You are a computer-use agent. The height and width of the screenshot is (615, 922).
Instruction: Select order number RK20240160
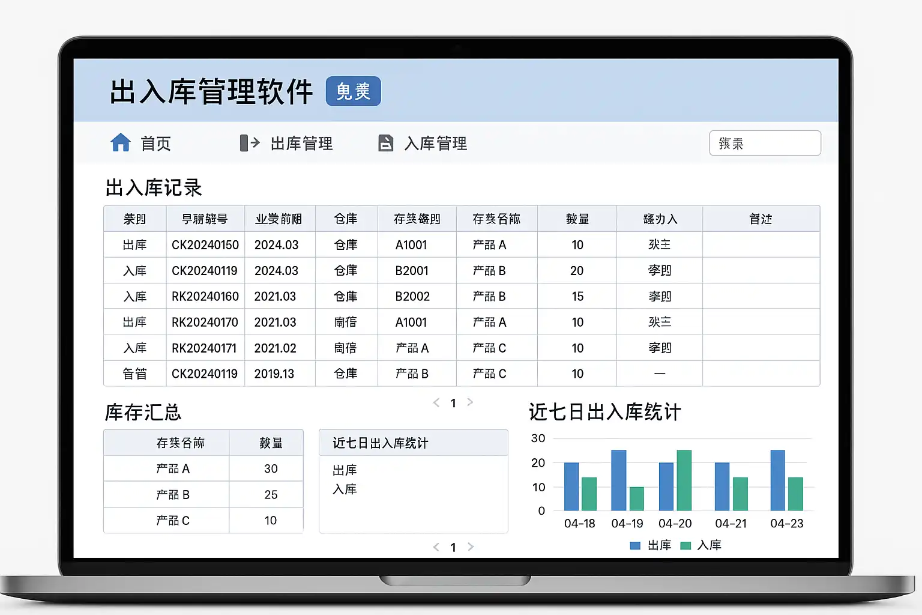pyautogui.click(x=205, y=297)
